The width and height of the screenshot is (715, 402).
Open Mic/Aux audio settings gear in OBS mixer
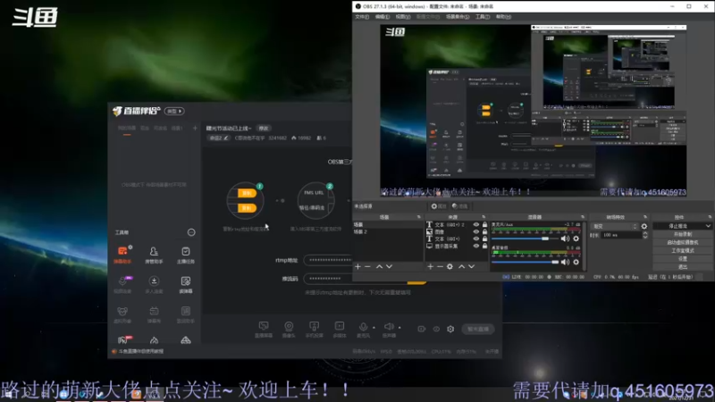point(576,239)
